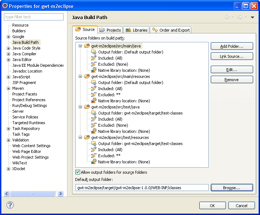Click the Link Source... button
Image resolution: width=260 pixels, height=215 pixels.
pos(232,56)
